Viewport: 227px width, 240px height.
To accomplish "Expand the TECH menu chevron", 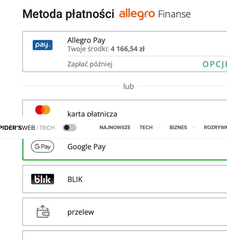I will click(159, 128).
